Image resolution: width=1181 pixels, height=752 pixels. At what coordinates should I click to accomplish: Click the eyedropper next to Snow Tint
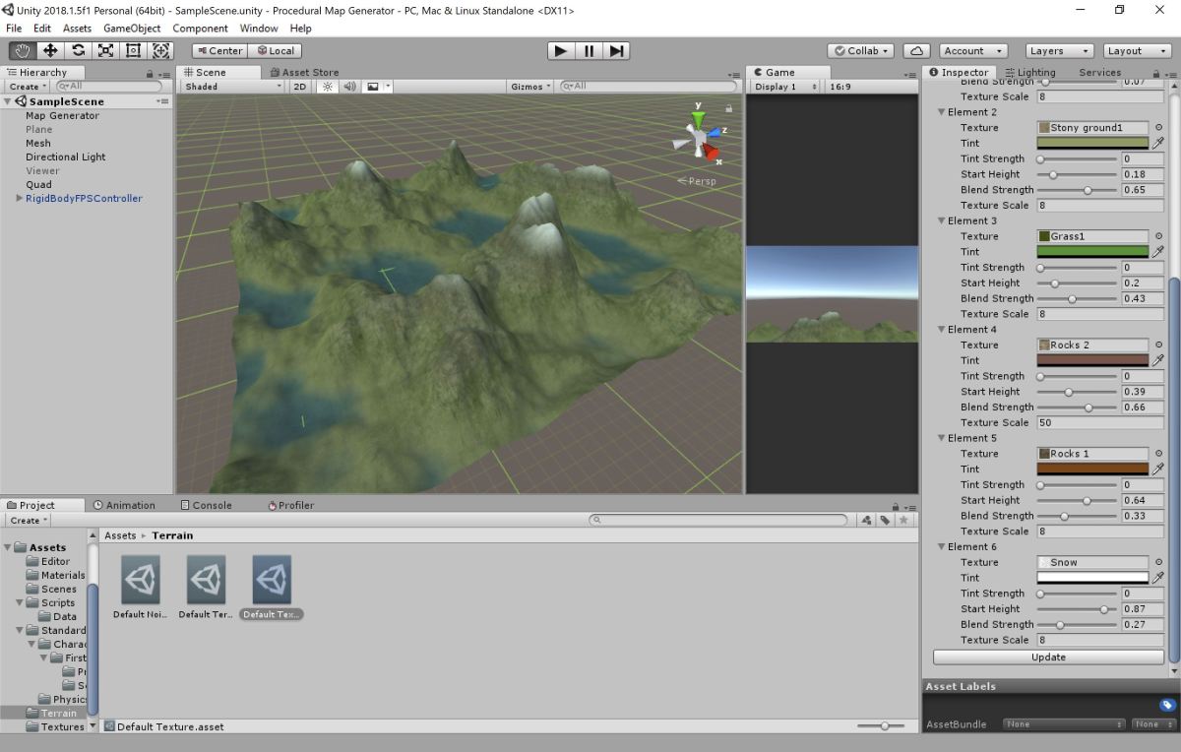pyautogui.click(x=1158, y=578)
